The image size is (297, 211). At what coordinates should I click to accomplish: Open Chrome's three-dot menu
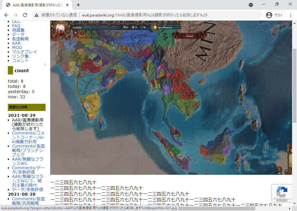click(291, 15)
